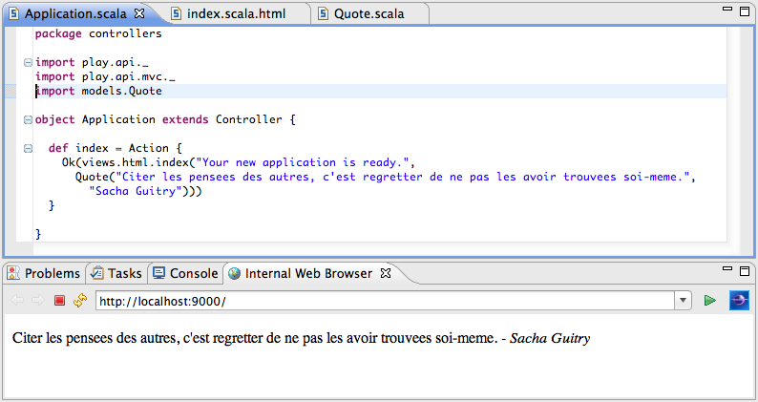
Task: Minimize the editor area
Action: (x=728, y=10)
